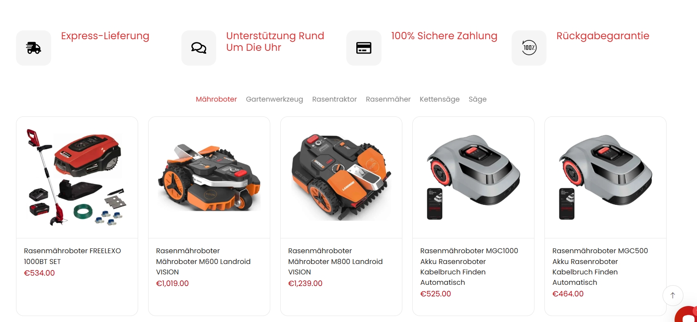Switch to the Gartenwerkzeug tab
697x322 pixels.
click(x=274, y=99)
